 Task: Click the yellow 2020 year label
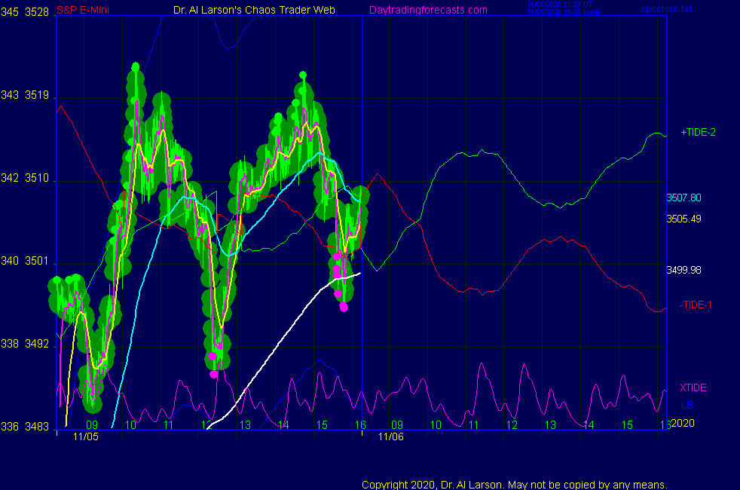(682, 423)
